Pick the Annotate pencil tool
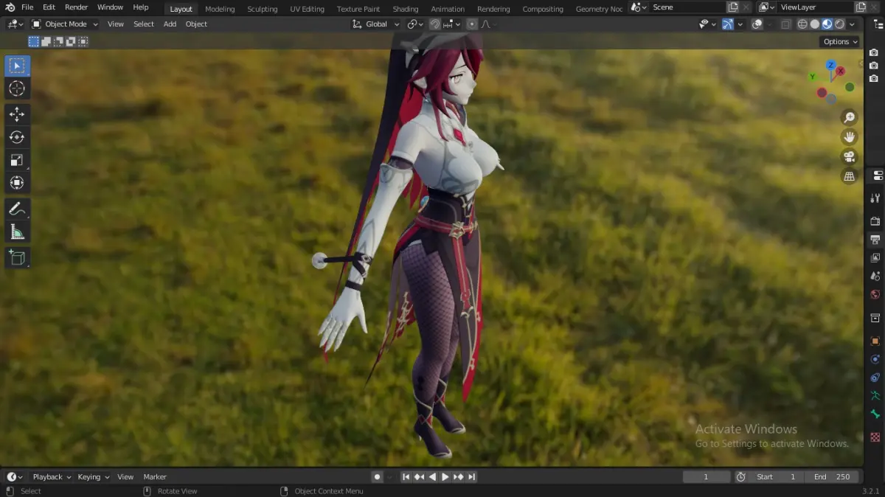The height and width of the screenshot is (497, 885). 17,209
